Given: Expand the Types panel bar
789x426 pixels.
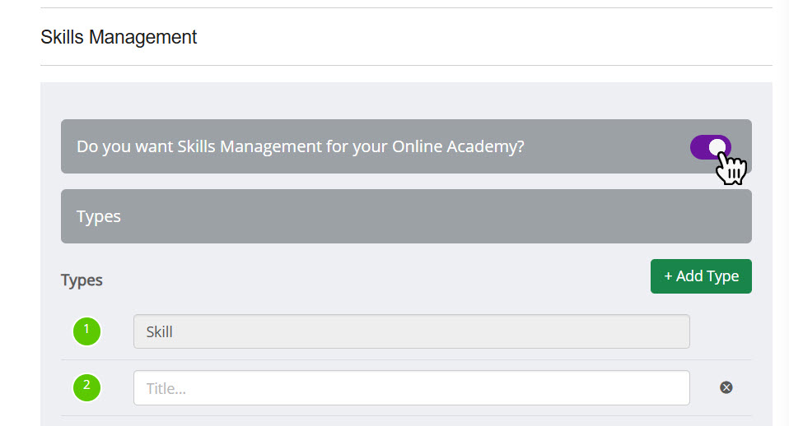Looking at the screenshot, I should [405, 216].
